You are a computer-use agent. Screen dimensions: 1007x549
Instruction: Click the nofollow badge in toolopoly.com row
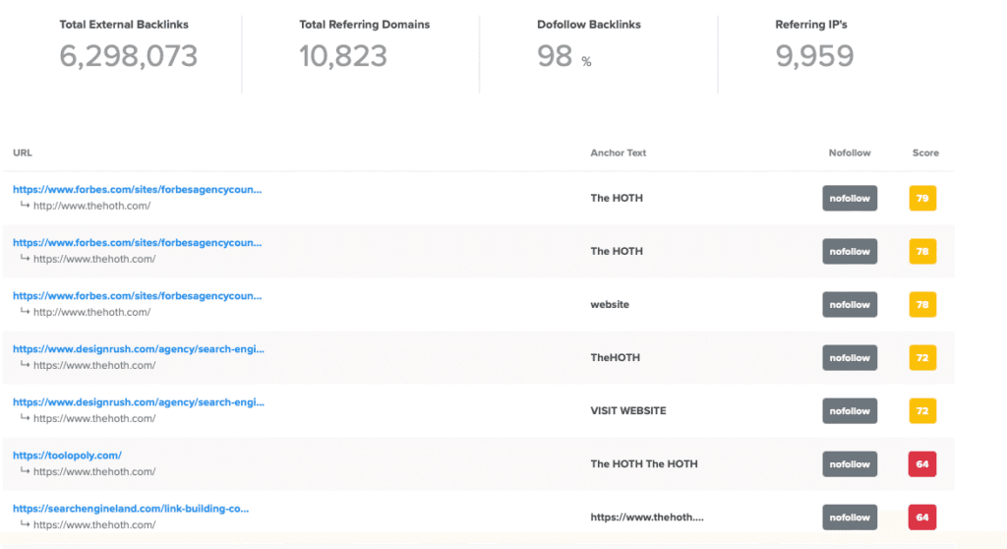coord(849,463)
